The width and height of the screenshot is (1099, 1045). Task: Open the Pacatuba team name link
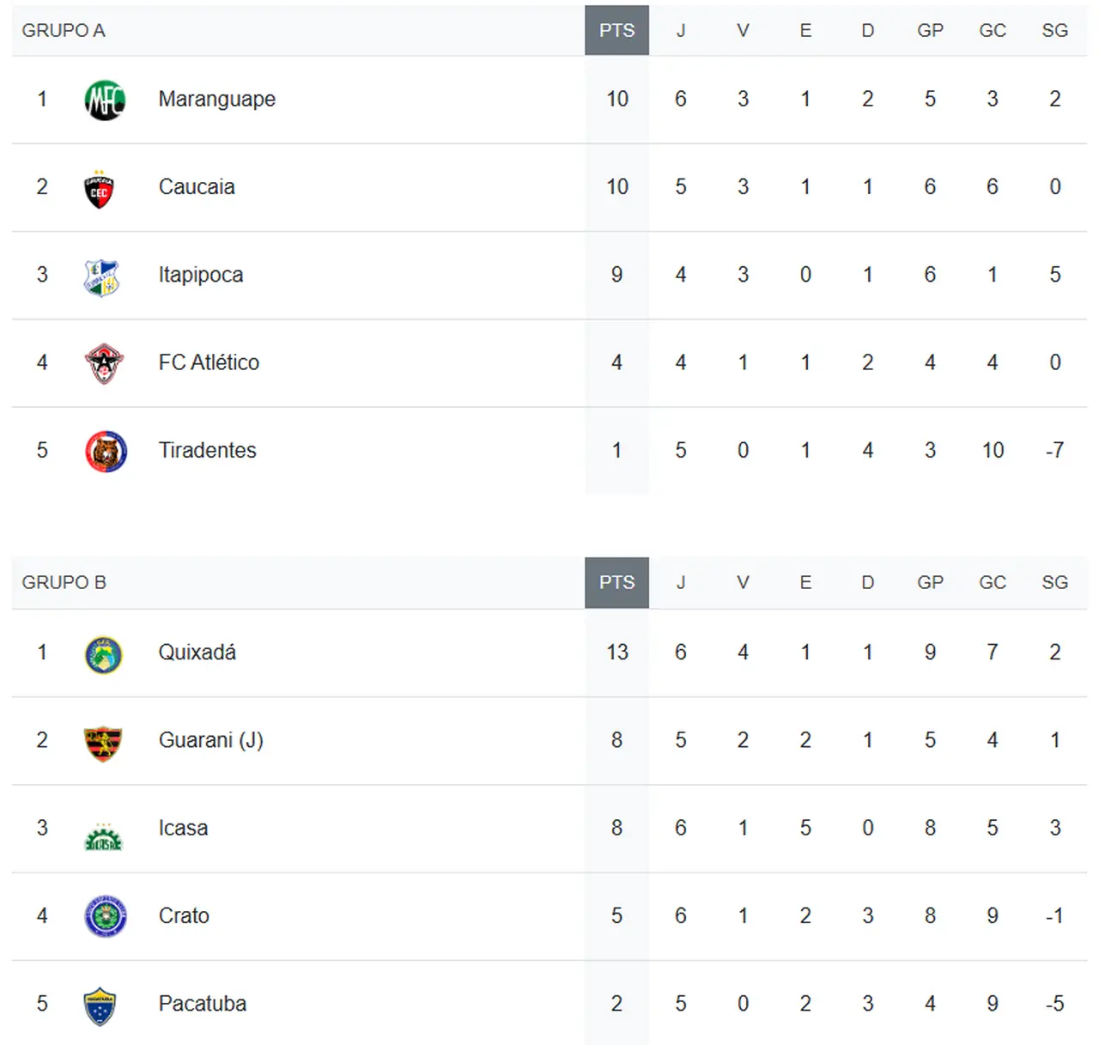point(202,1004)
